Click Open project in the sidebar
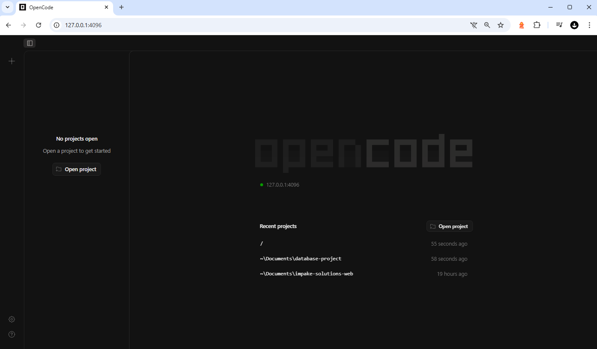This screenshot has width=597, height=349. pos(77,169)
